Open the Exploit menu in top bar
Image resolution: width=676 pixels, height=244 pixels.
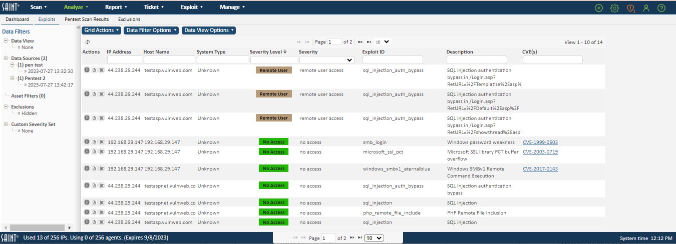click(192, 7)
